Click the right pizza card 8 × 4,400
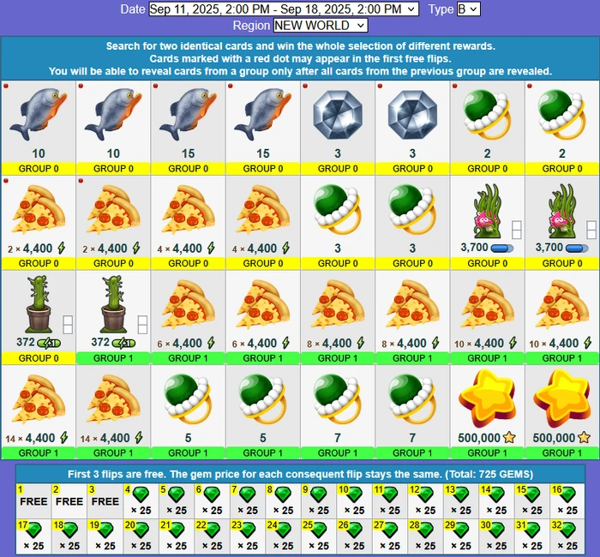 point(412,318)
